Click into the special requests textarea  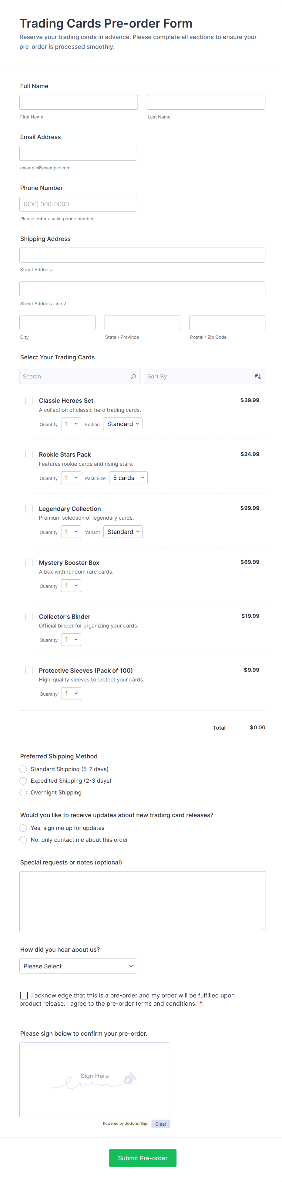pos(143,901)
